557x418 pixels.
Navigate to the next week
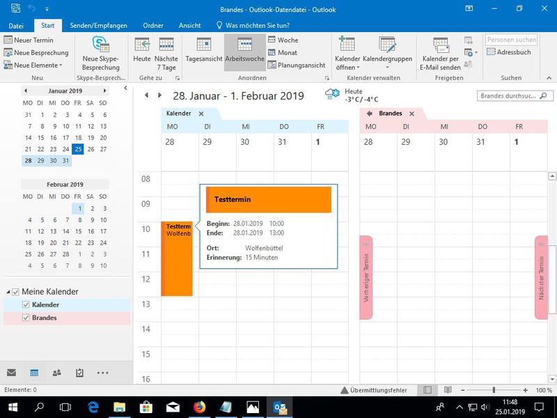point(159,95)
